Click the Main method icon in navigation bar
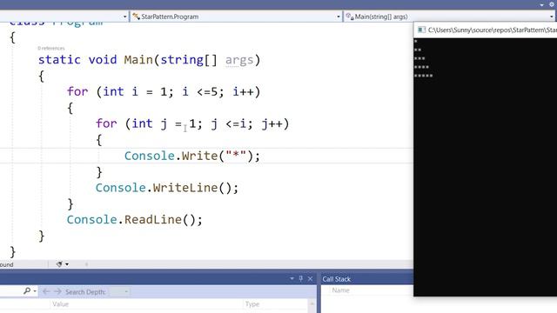This screenshot has width=557, height=313. click(350, 17)
